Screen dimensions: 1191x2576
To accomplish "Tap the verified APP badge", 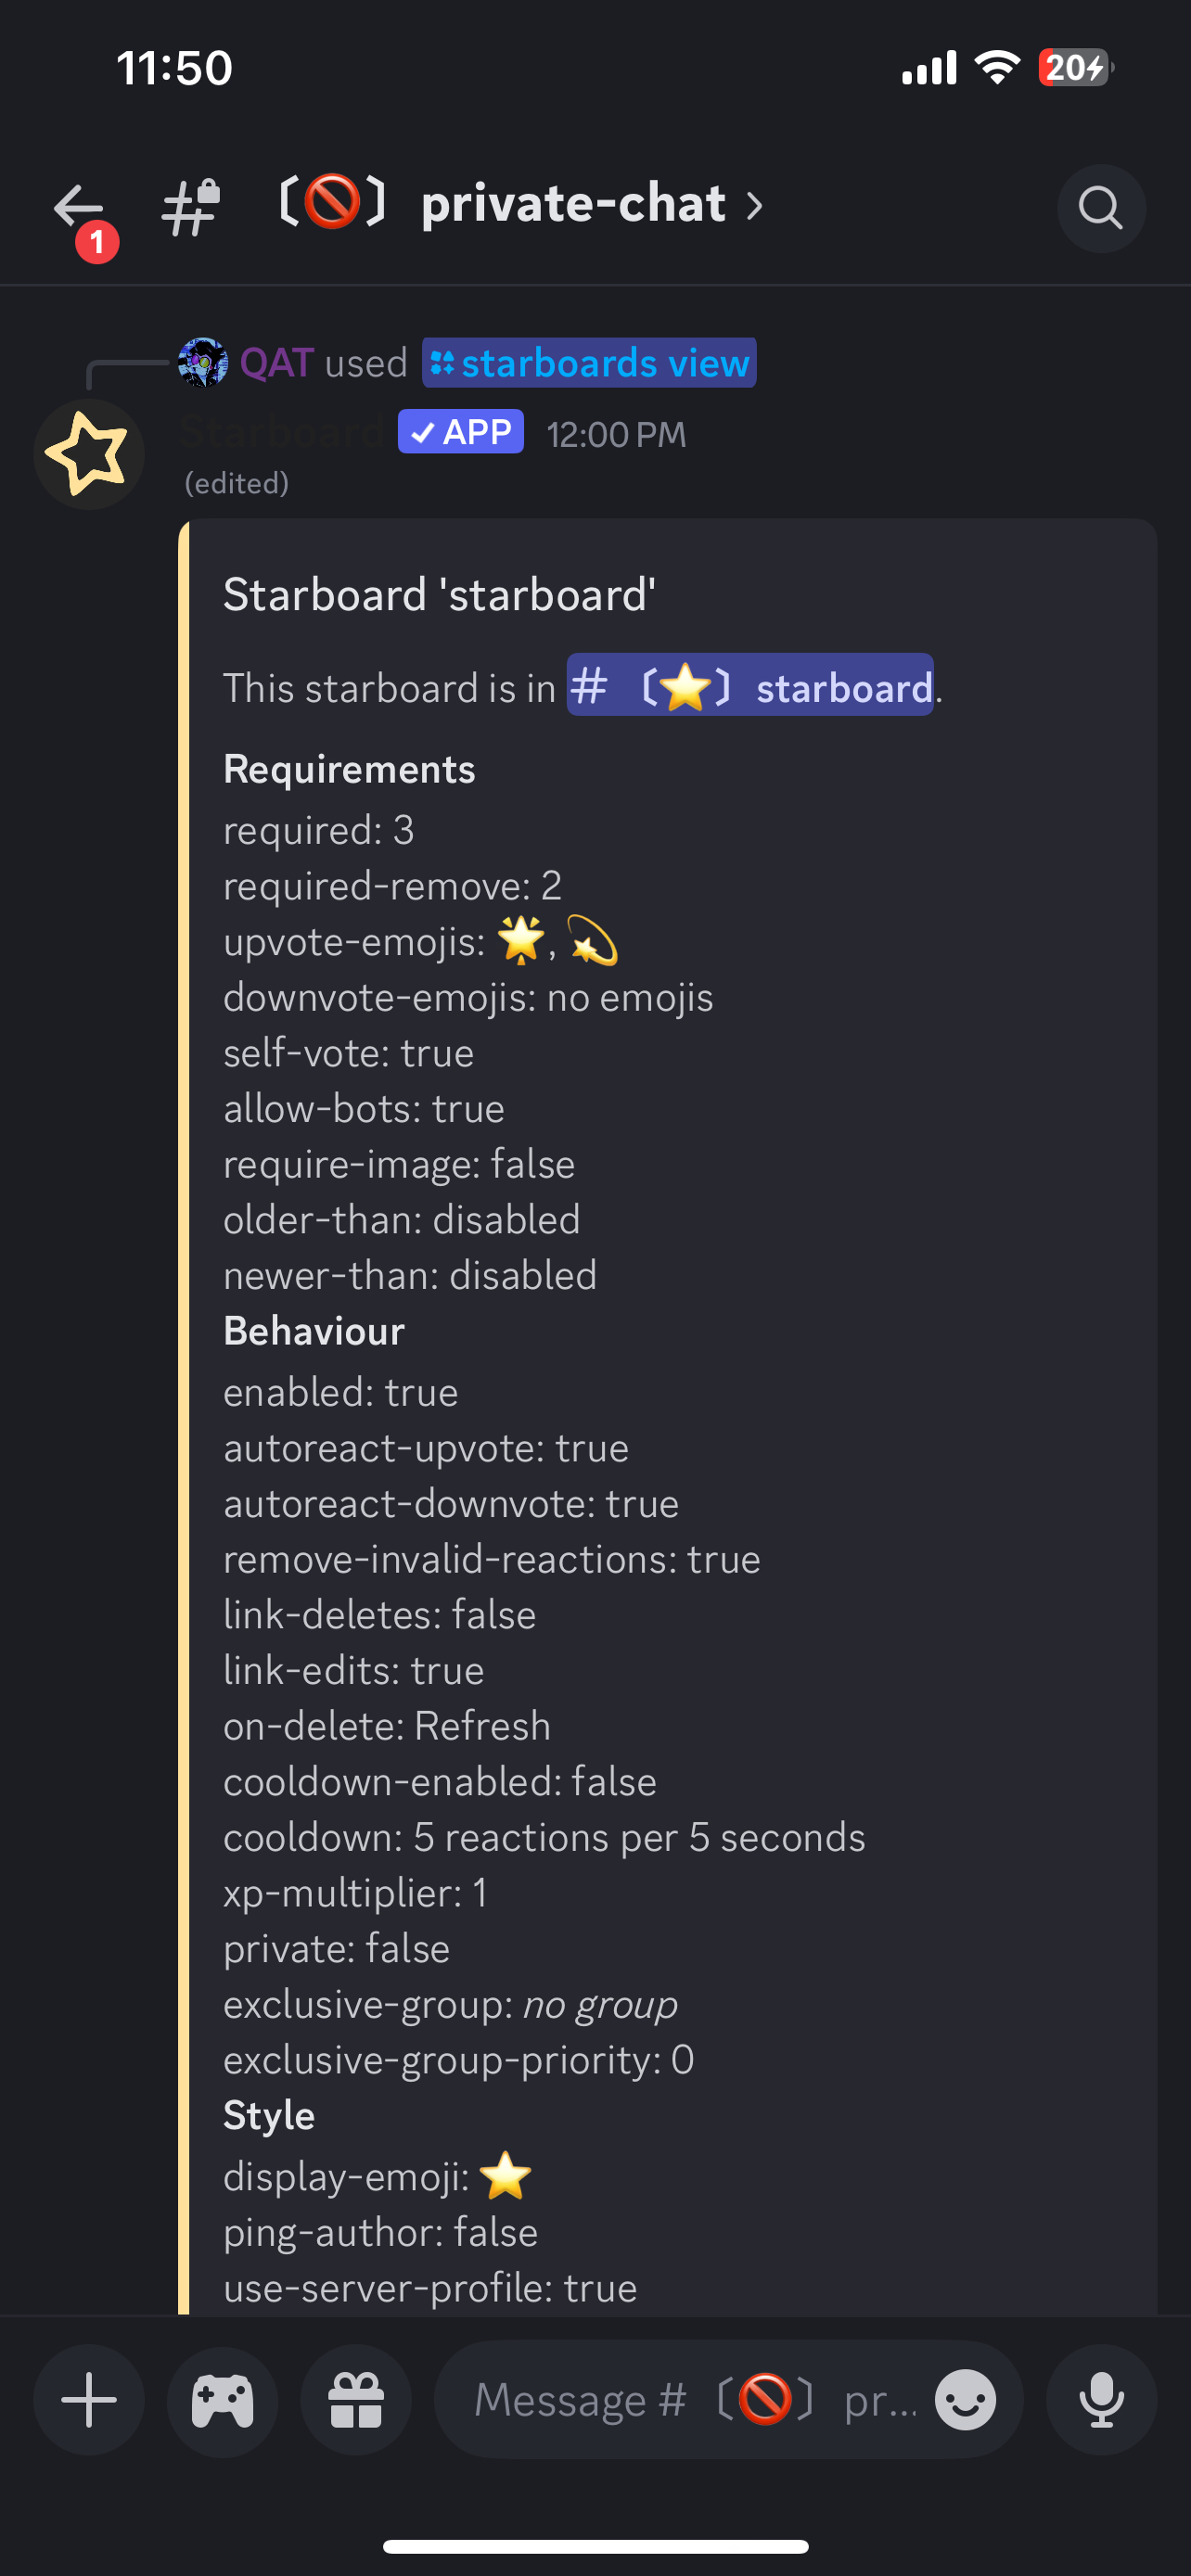I will [461, 432].
